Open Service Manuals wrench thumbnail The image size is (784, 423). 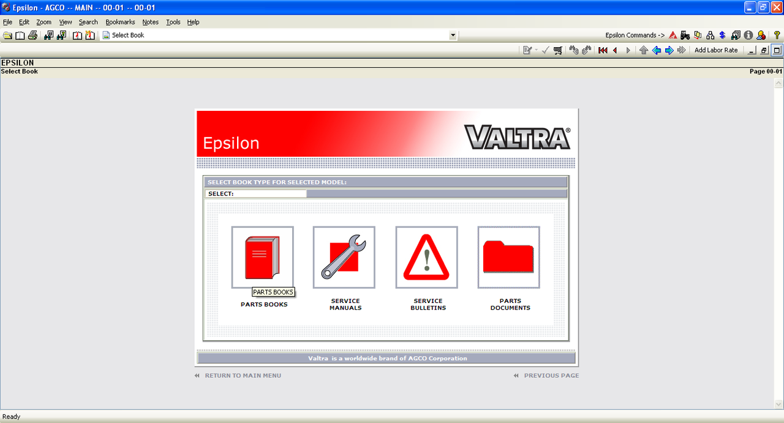point(344,257)
